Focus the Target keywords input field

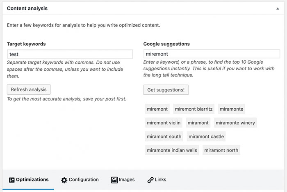click(70, 54)
